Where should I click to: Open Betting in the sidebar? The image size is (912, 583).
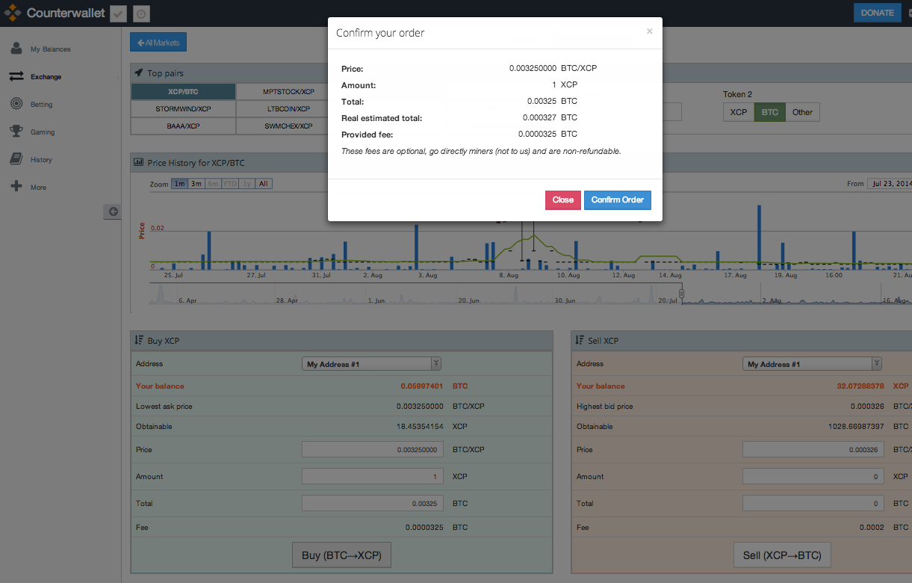coord(42,105)
